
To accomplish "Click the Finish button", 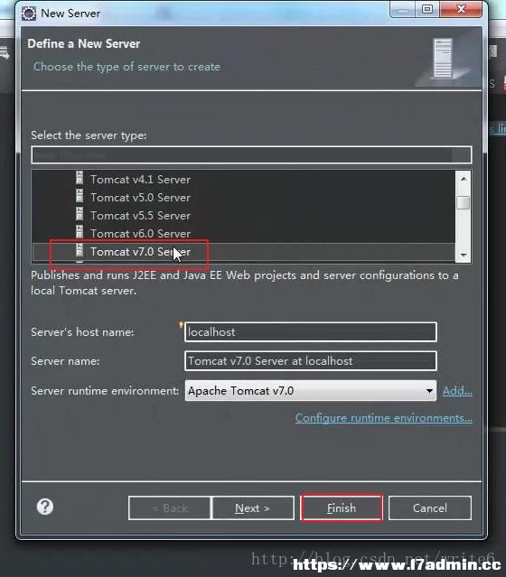I will click(x=342, y=507).
